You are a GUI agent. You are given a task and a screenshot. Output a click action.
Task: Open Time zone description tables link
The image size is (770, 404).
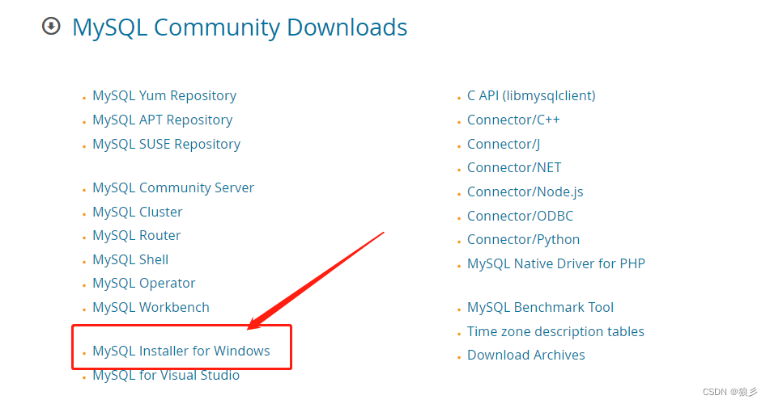pos(555,331)
